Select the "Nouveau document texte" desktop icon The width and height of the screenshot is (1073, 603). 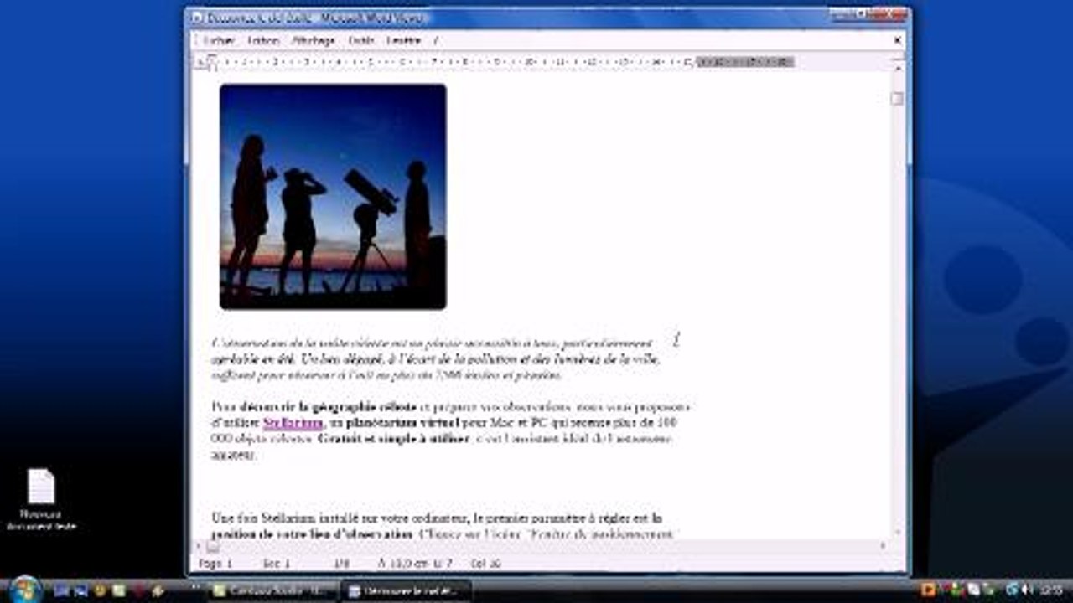click(41, 500)
